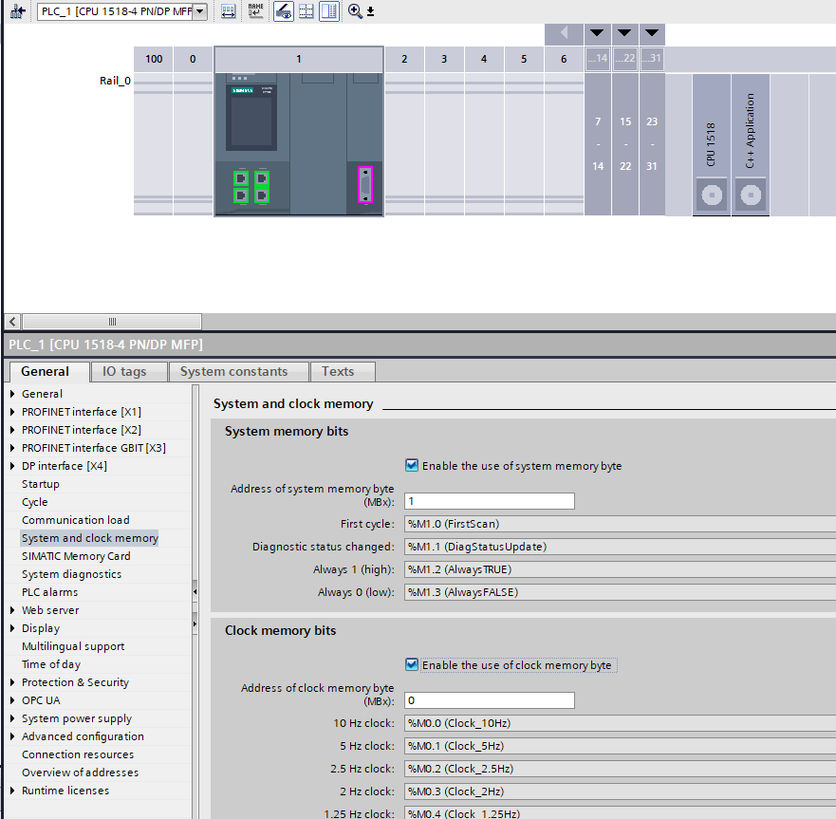Expand System power supply node
The width and height of the screenshot is (836, 819).
click(x=12, y=718)
